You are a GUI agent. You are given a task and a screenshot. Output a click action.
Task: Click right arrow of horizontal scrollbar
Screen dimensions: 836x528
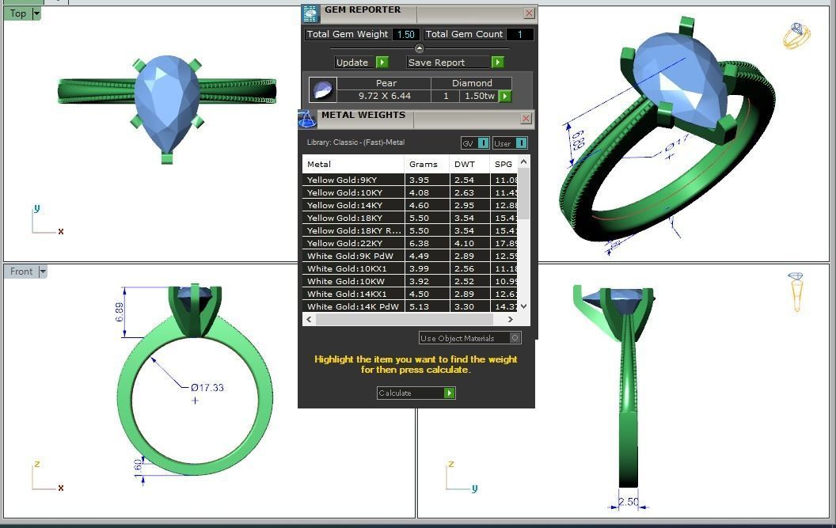click(511, 320)
